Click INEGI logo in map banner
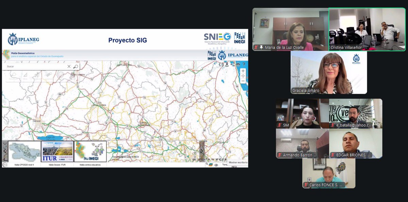Screen dimensions: 408x202 click(x=211, y=55)
